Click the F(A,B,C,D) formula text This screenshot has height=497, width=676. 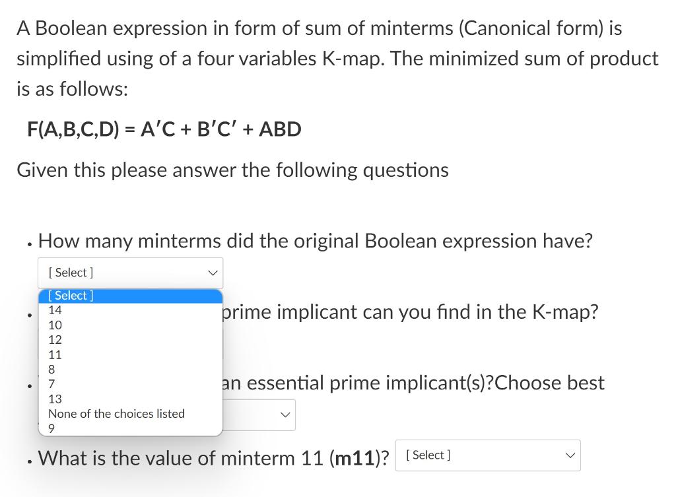coord(164,129)
